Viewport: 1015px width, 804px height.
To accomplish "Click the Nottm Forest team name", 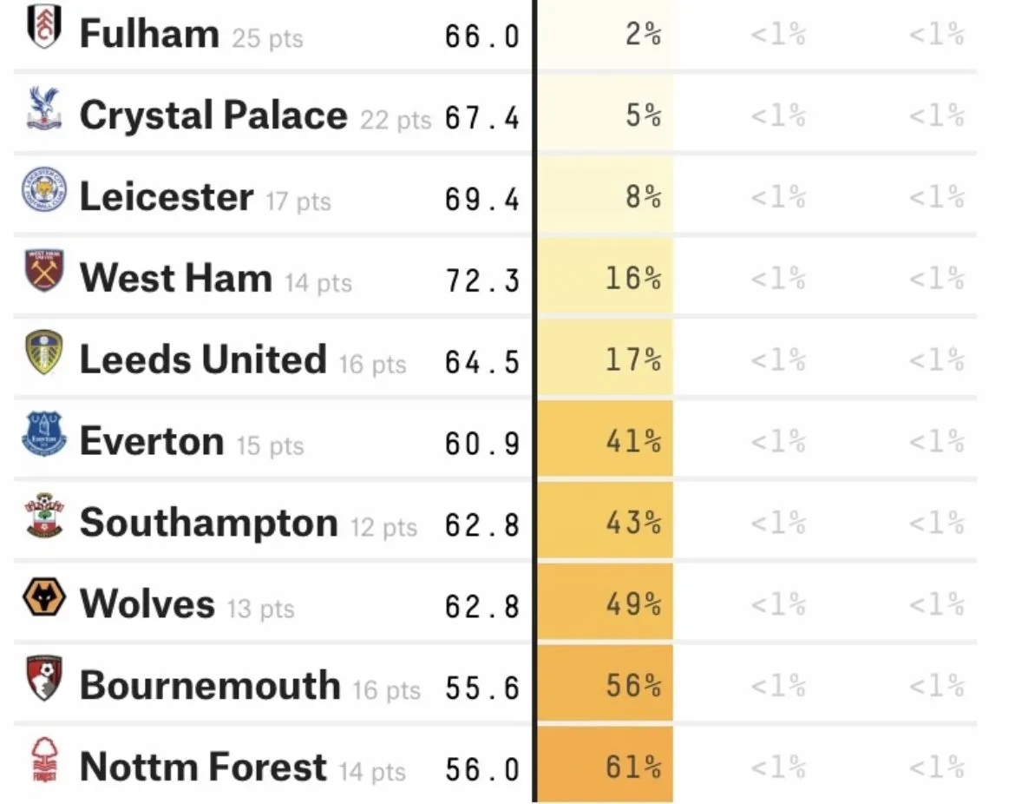I will tap(203, 768).
